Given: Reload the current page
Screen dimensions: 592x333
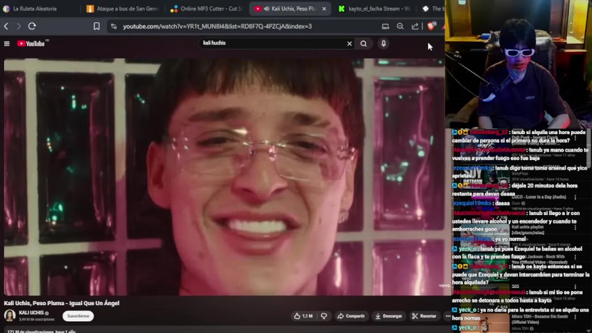Looking at the screenshot, I should pyautogui.click(x=32, y=26).
